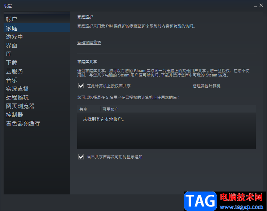267x211 pixels.
Task: Open the 网页浏览器 settings category
Action: coord(36,106)
